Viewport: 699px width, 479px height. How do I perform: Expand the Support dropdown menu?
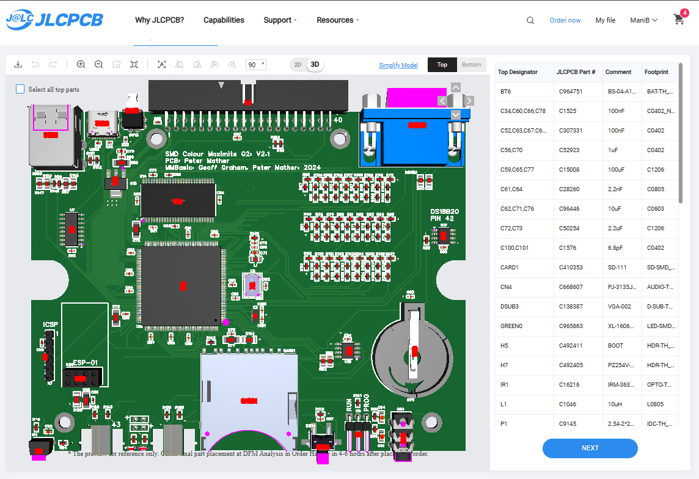click(280, 20)
